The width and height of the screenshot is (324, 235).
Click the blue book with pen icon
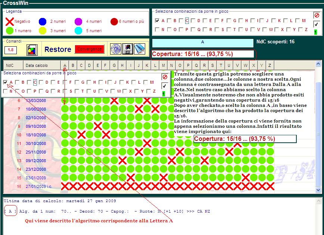[140, 49]
